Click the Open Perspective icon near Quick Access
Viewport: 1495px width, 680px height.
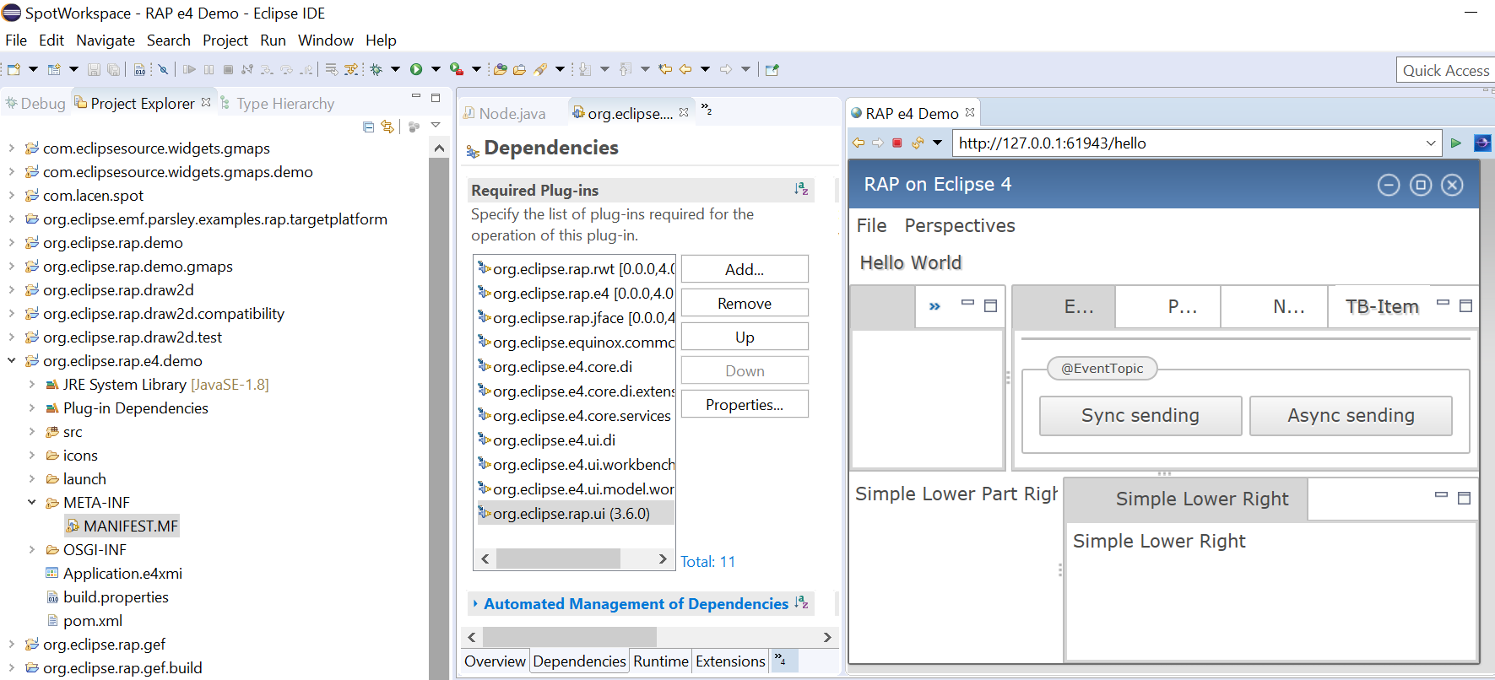click(772, 70)
